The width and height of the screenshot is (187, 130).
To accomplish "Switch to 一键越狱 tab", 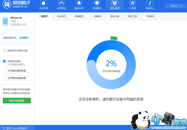I will pyautogui.click(x=97, y=16).
